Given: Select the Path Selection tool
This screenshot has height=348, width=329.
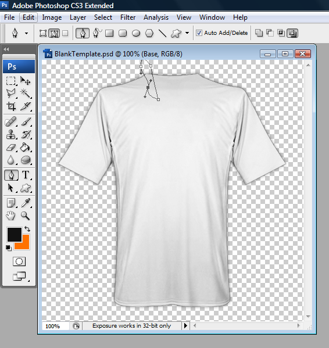Looking at the screenshot, I should 10,188.
